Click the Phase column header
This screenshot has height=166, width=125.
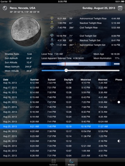(x=119, y=80)
